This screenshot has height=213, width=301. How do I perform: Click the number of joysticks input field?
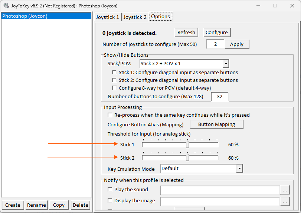(215, 44)
